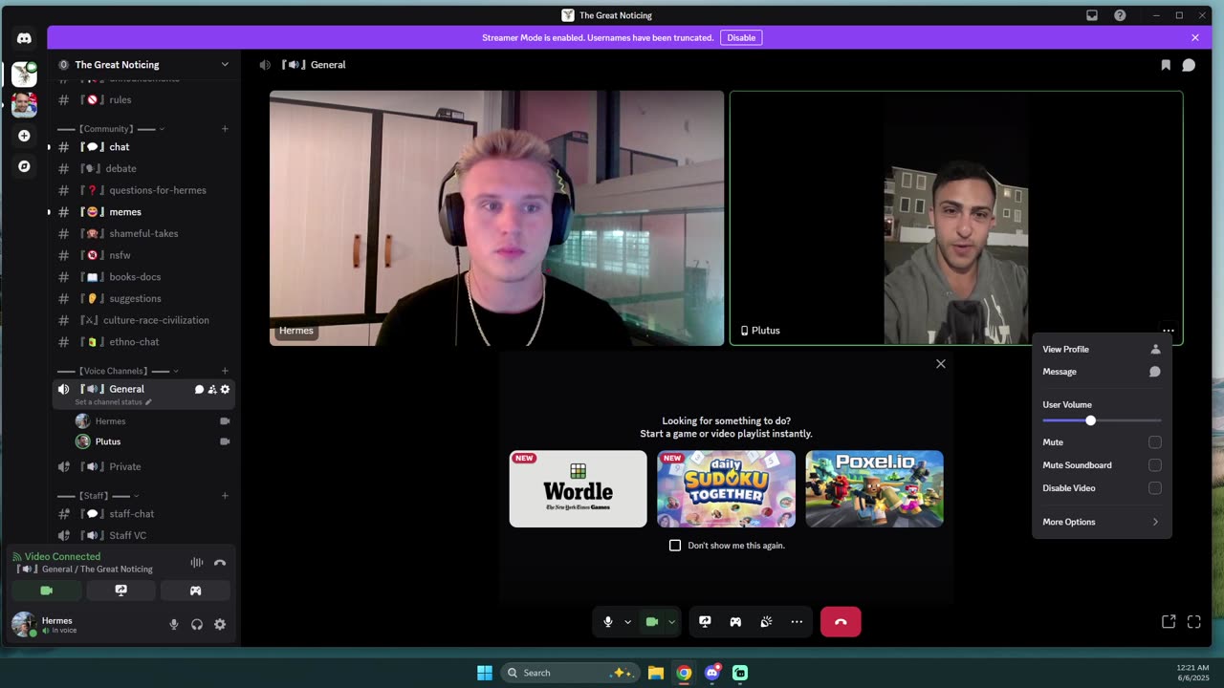Check Mute Soundboard checkbox
This screenshot has width=1224, height=688.
(1155, 465)
